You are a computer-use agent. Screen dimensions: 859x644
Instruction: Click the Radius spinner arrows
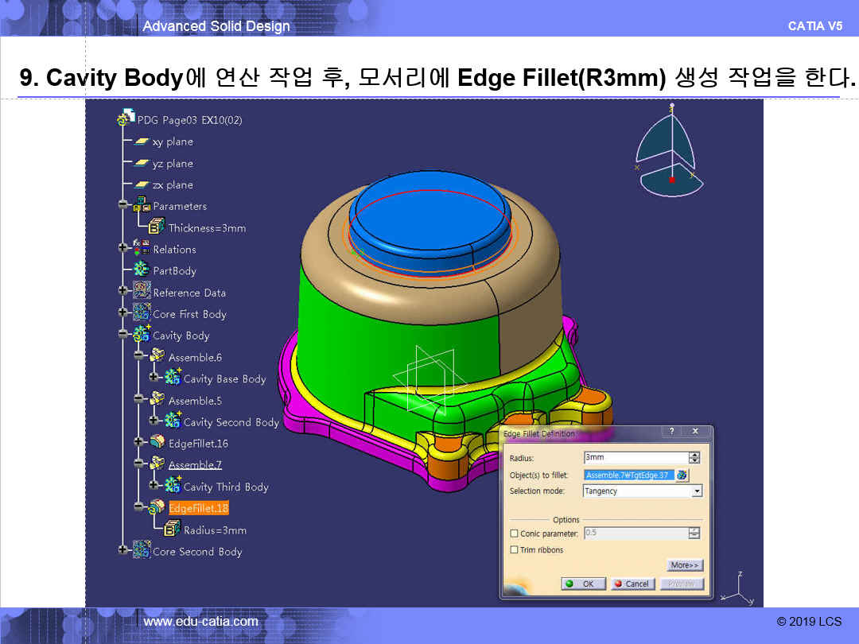pos(694,458)
